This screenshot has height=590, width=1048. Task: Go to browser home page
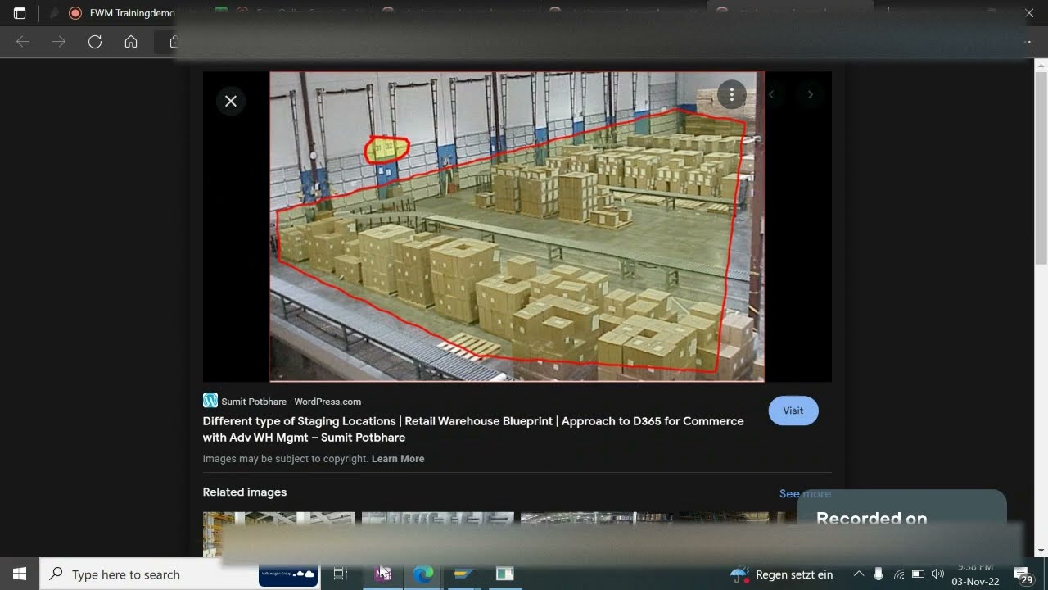click(131, 42)
